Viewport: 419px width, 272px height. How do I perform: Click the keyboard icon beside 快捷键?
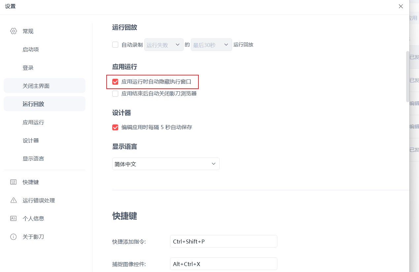point(14,182)
